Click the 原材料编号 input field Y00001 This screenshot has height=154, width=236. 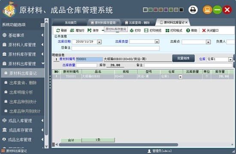click(89, 59)
